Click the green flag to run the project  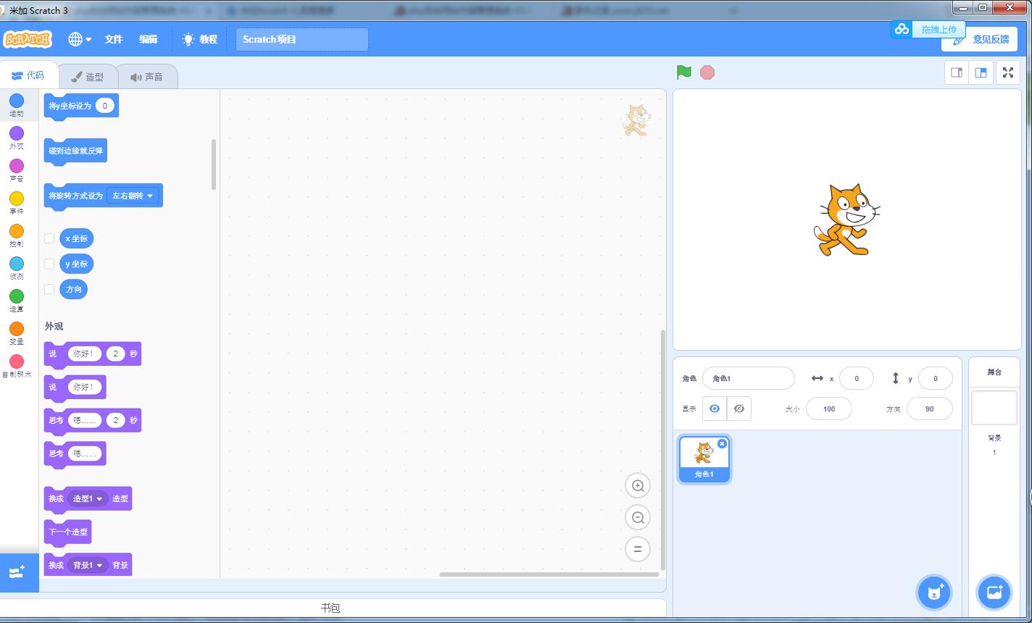pos(682,72)
